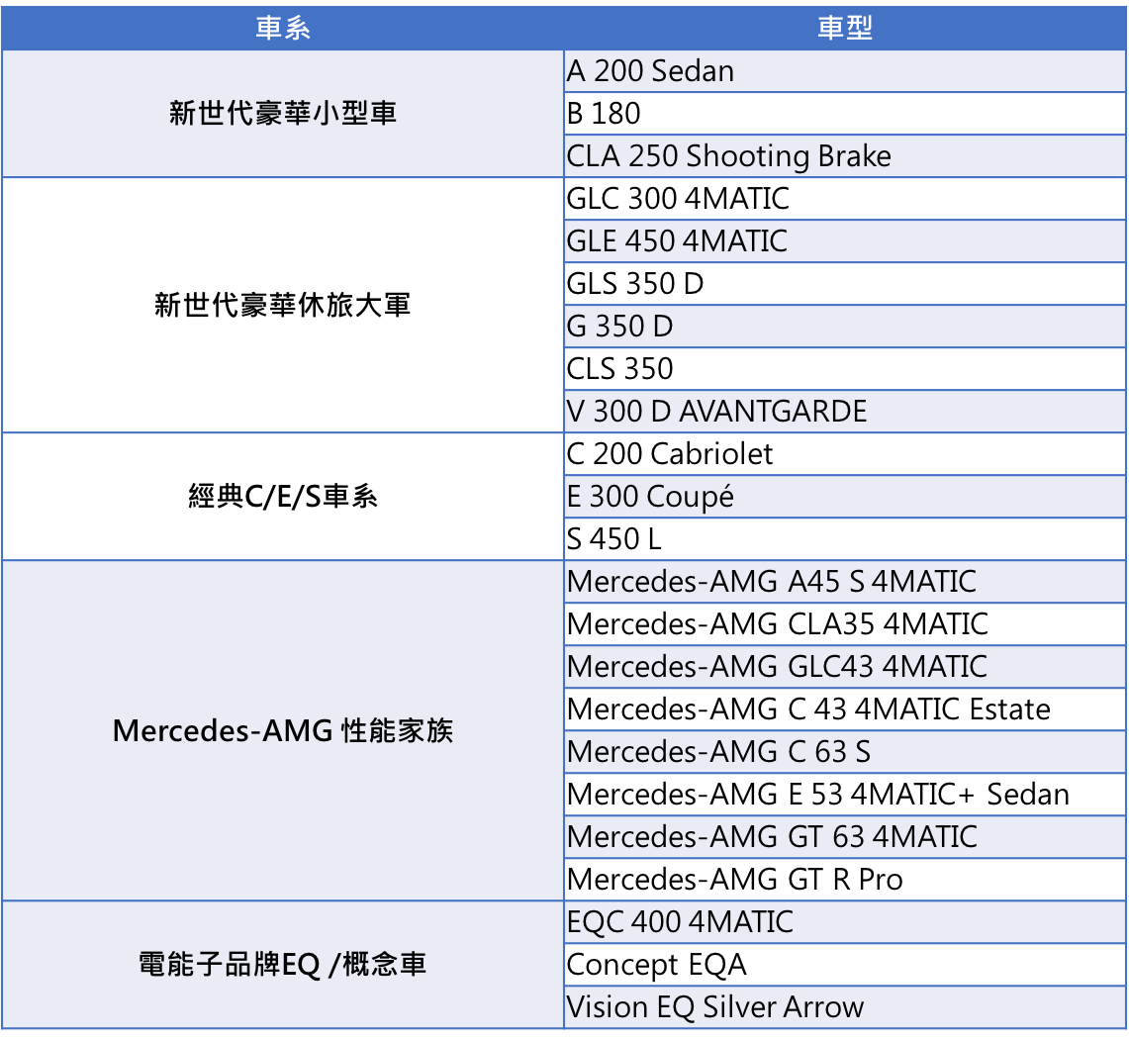Click the EQC 400 4MATIC cell
Screen dimensions: 1129x1041
(x=845, y=921)
